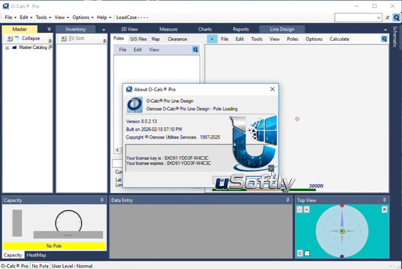Image resolution: width=402 pixels, height=269 pixels.
Task: Toggle the checkbox next to C in Top View
Action: pos(307,254)
